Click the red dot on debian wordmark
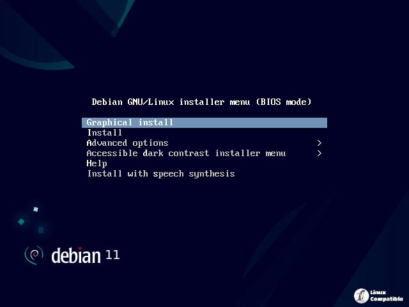409x307 pixels. 80,248
